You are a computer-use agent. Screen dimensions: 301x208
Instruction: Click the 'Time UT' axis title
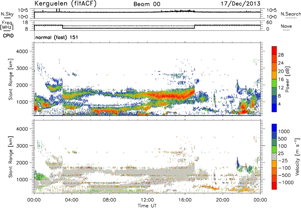[147, 206]
